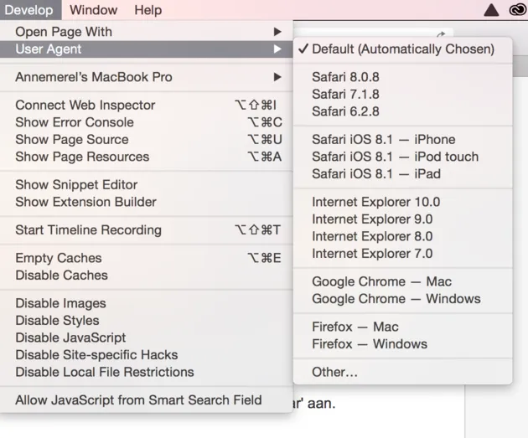Select Default (Automatically Chosen) user agent

click(x=403, y=49)
